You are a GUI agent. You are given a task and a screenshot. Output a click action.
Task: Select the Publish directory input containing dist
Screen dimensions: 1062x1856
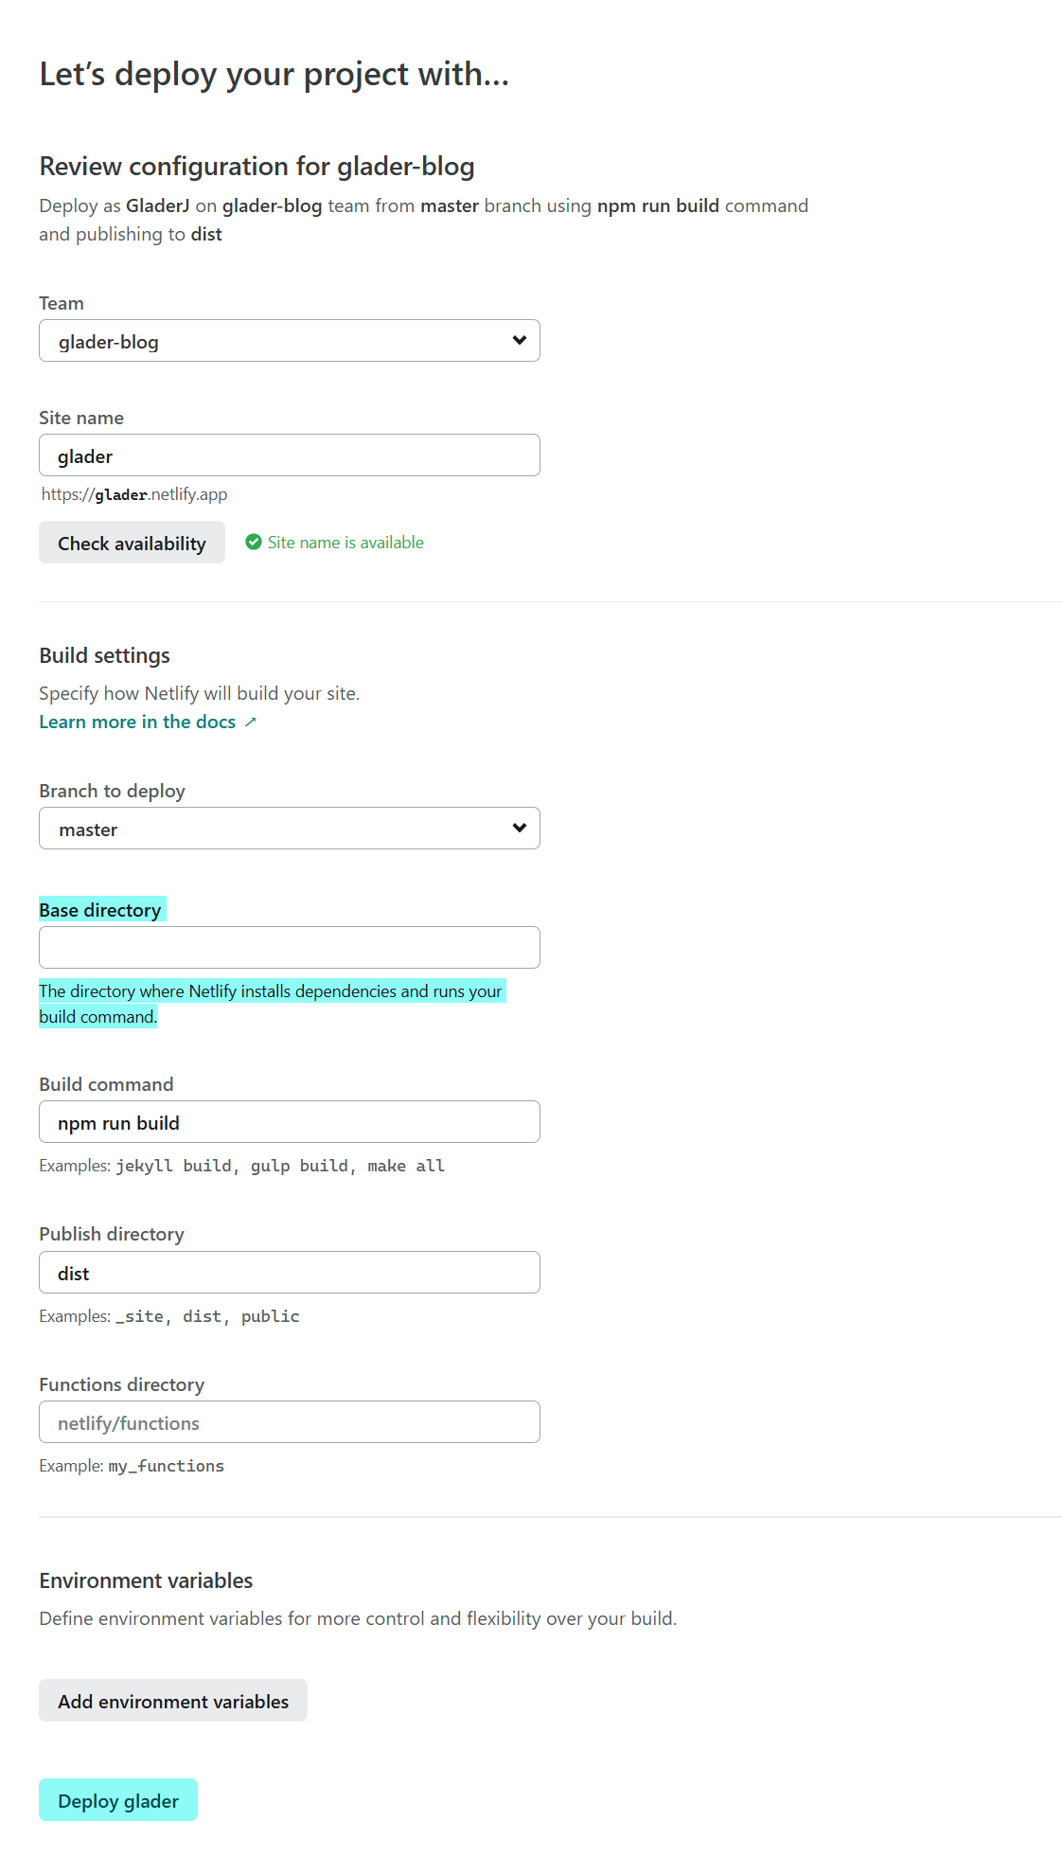click(289, 1273)
